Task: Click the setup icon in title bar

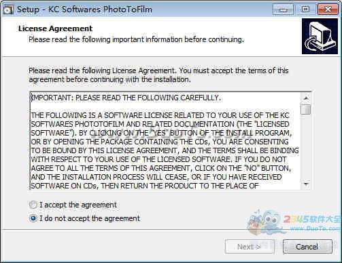Action: pyautogui.click(x=8, y=10)
